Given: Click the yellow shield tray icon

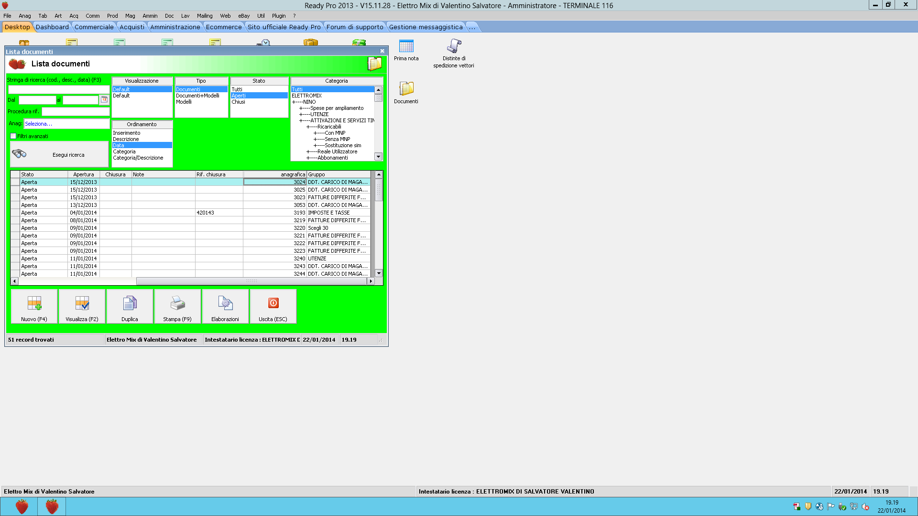Looking at the screenshot, I should [808, 507].
